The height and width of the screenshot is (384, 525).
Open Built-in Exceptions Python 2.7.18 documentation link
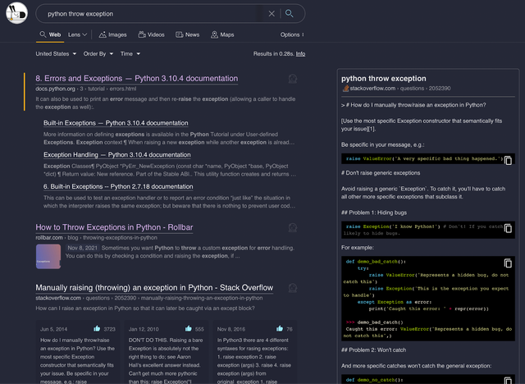point(118,186)
